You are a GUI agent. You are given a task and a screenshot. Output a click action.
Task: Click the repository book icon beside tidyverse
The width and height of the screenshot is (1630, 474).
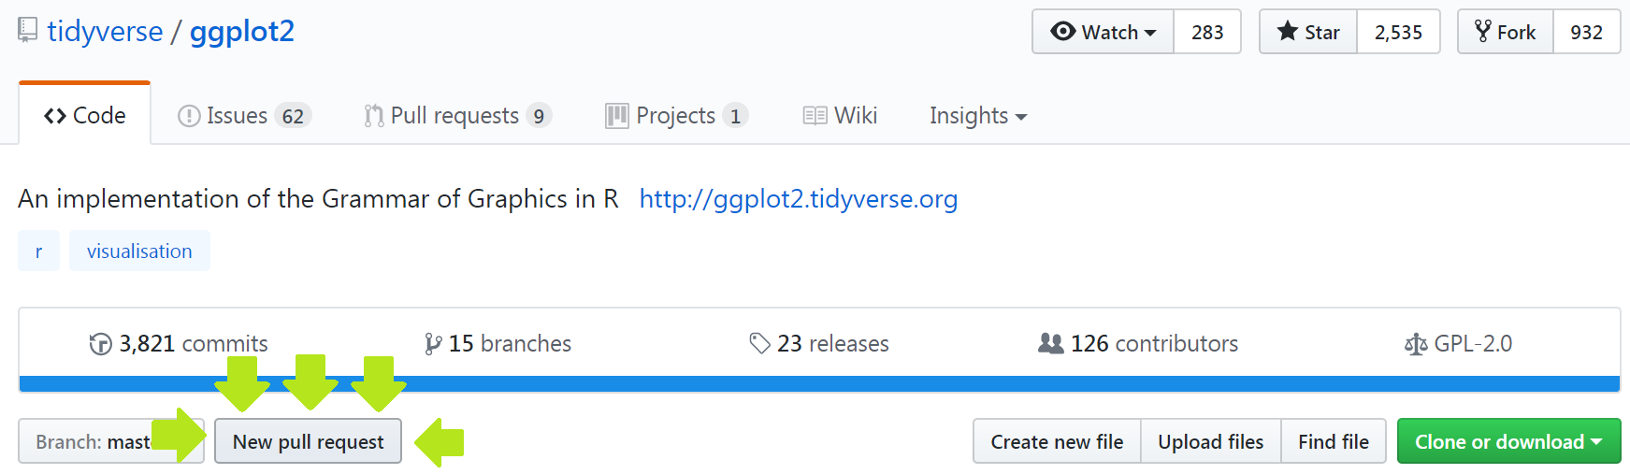(x=28, y=31)
